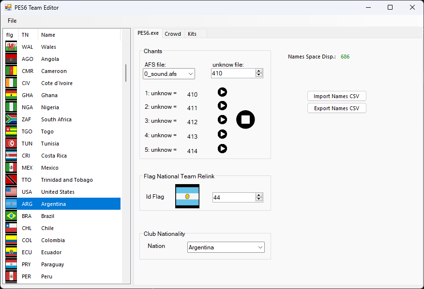
Task: Click the Costa Rica flag icon
Action: coord(11,156)
